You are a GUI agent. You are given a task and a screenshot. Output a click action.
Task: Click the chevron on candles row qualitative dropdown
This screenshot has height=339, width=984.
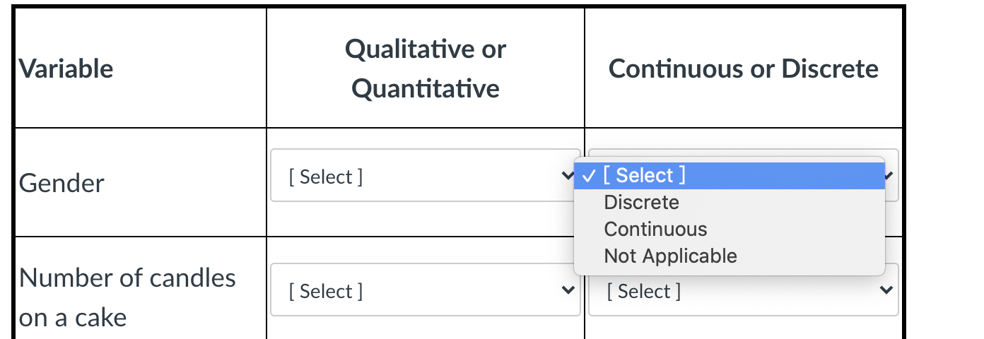566,290
